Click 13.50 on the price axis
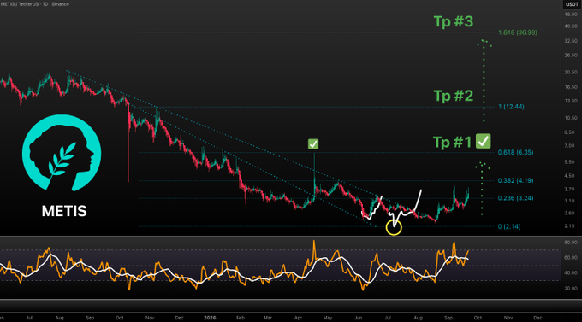 coord(571,101)
